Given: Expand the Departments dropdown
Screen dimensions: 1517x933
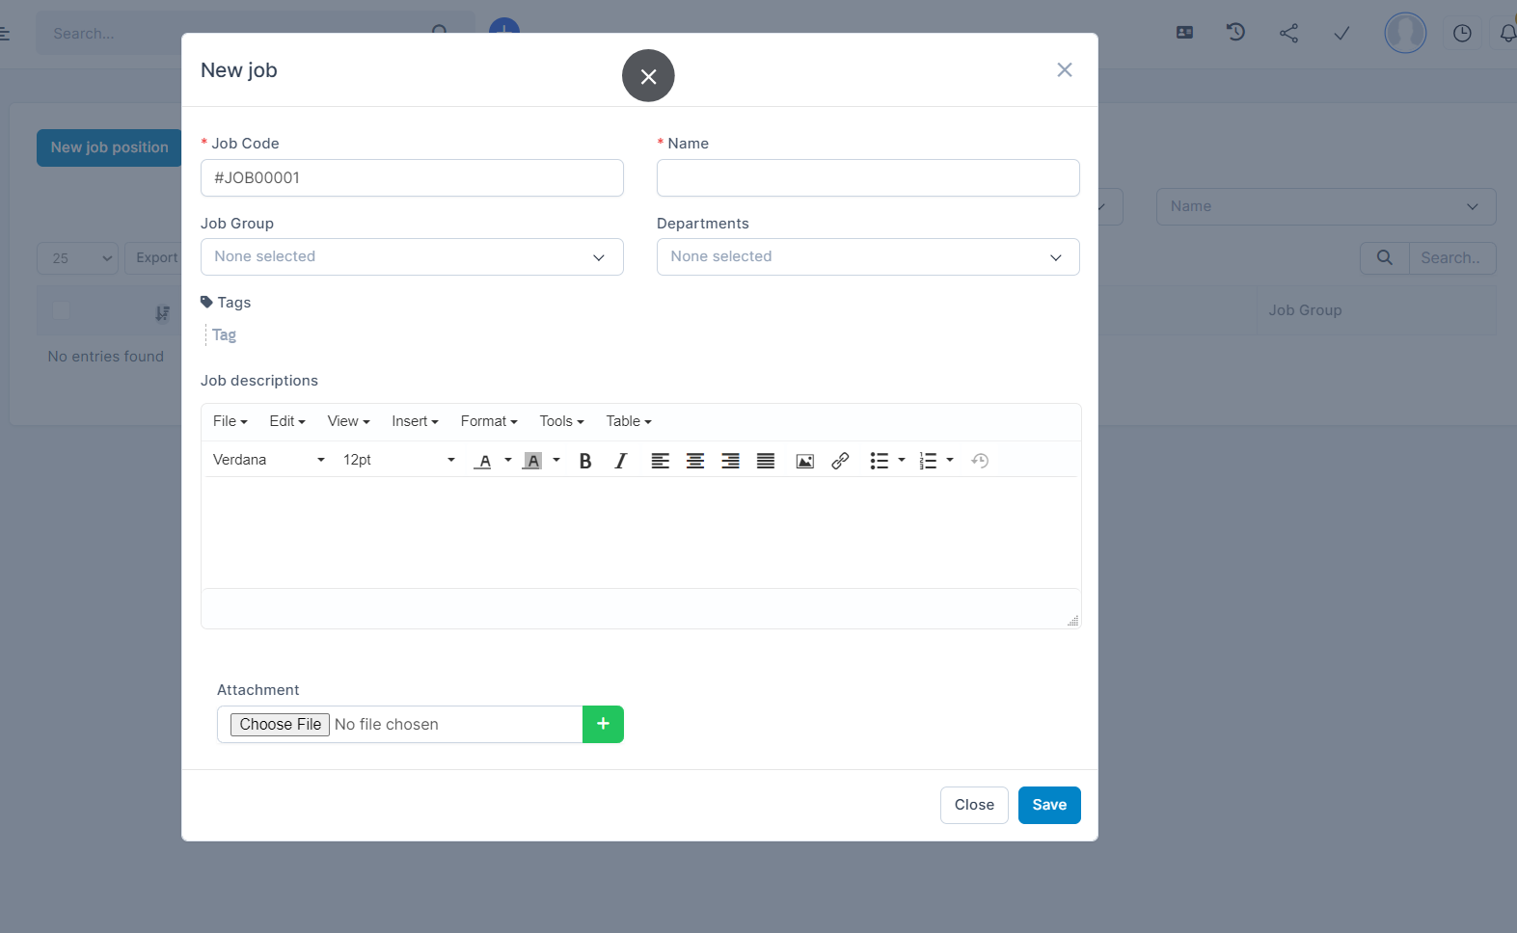Looking at the screenshot, I should click(x=867, y=256).
